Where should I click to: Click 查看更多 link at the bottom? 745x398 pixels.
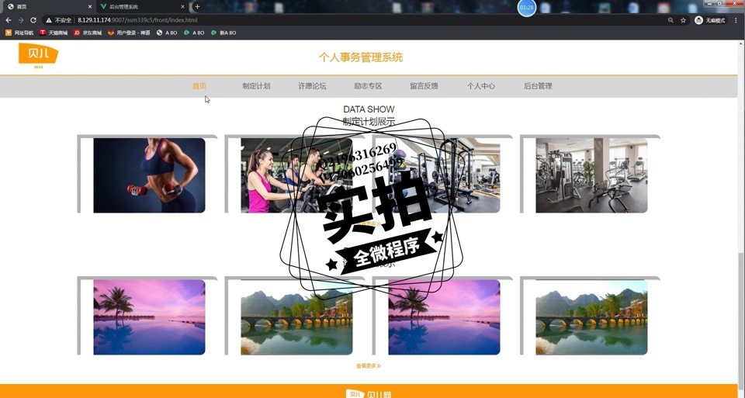pos(369,365)
